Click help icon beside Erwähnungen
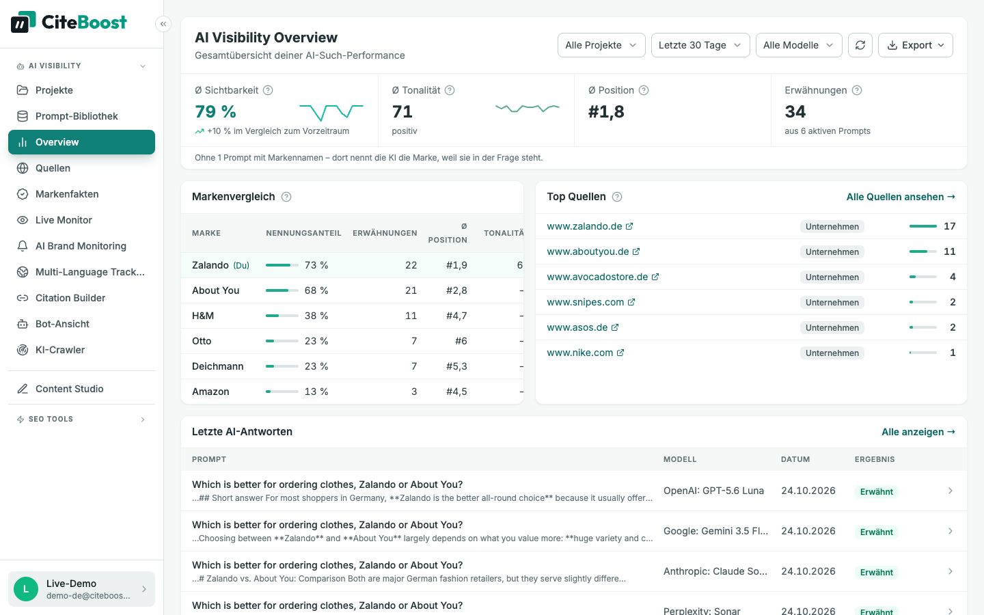 (857, 90)
